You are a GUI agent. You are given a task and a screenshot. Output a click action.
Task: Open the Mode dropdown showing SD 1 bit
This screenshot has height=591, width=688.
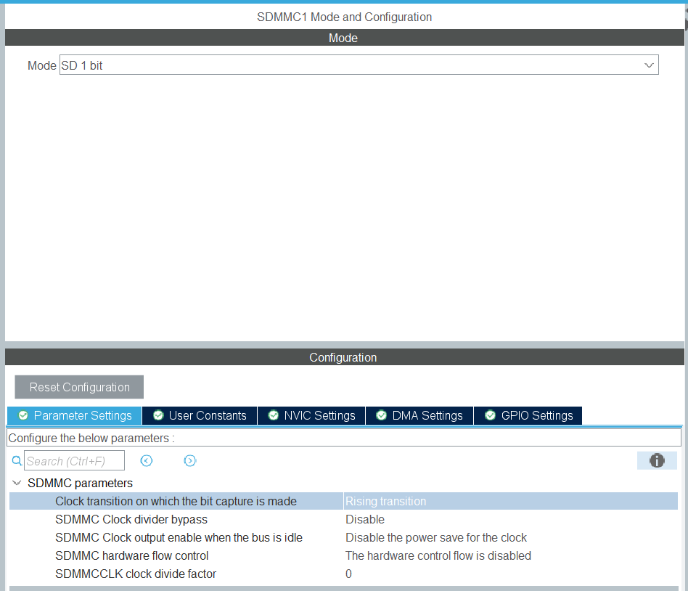pos(359,65)
